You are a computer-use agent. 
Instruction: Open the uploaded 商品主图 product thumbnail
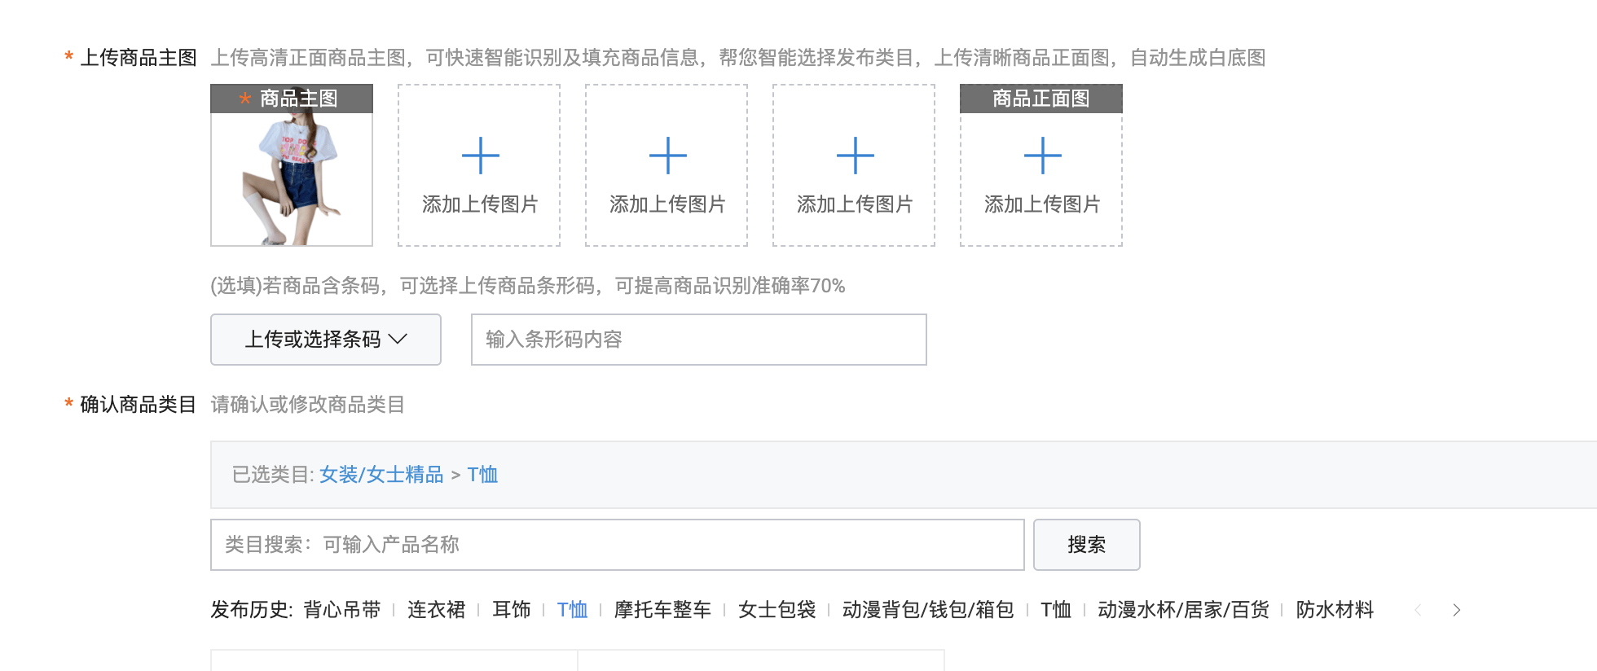click(x=292, y=178)
